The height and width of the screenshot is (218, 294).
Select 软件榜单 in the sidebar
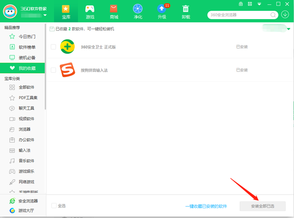23,47
